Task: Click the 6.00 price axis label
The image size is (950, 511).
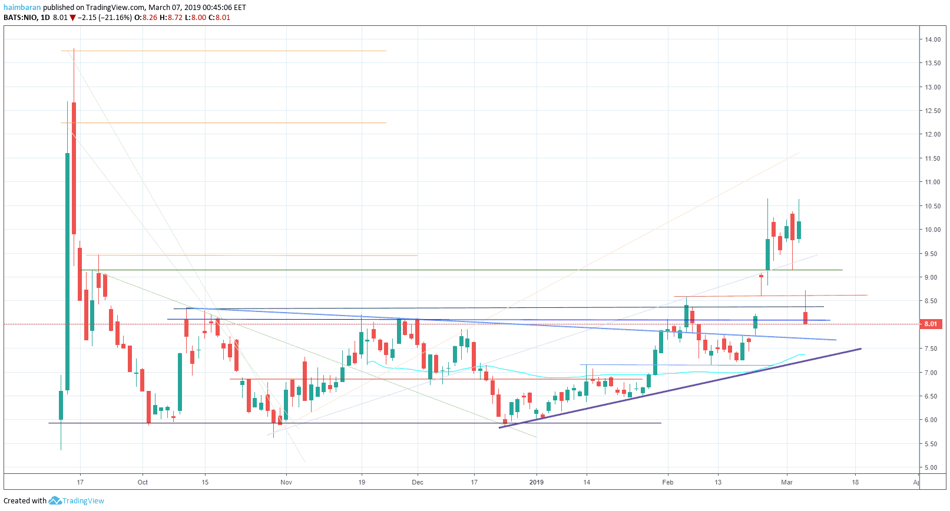Action: 931,420
